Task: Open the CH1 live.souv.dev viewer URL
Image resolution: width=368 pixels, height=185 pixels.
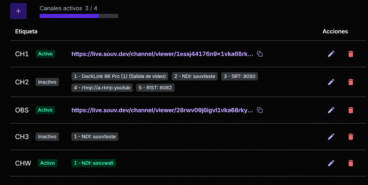Action: pos(162,54)
